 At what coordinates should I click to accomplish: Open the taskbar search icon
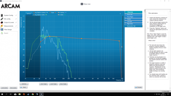point(6,94)
